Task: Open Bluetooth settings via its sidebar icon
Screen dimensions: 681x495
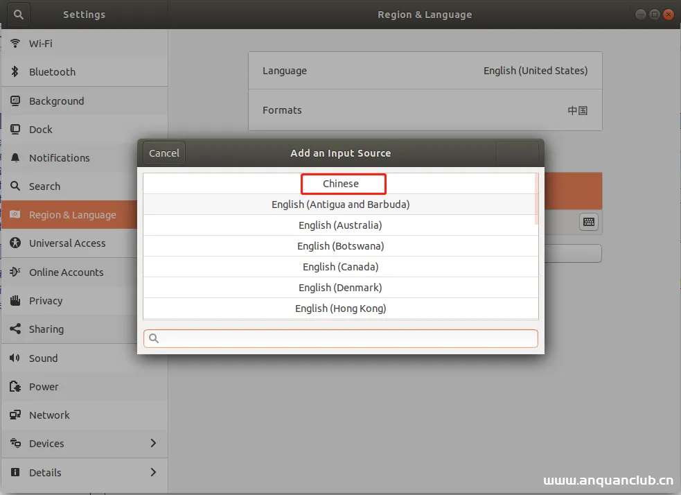Action: 15,71
